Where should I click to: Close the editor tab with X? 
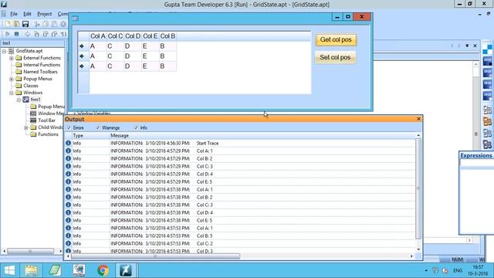pyautogui.click(x=475, y=46)
